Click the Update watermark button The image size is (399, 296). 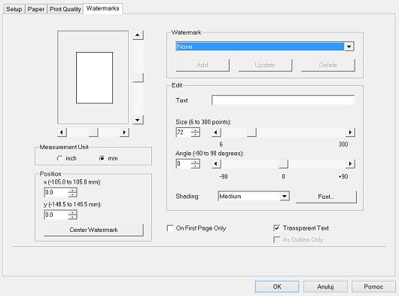tap(265, 66)
